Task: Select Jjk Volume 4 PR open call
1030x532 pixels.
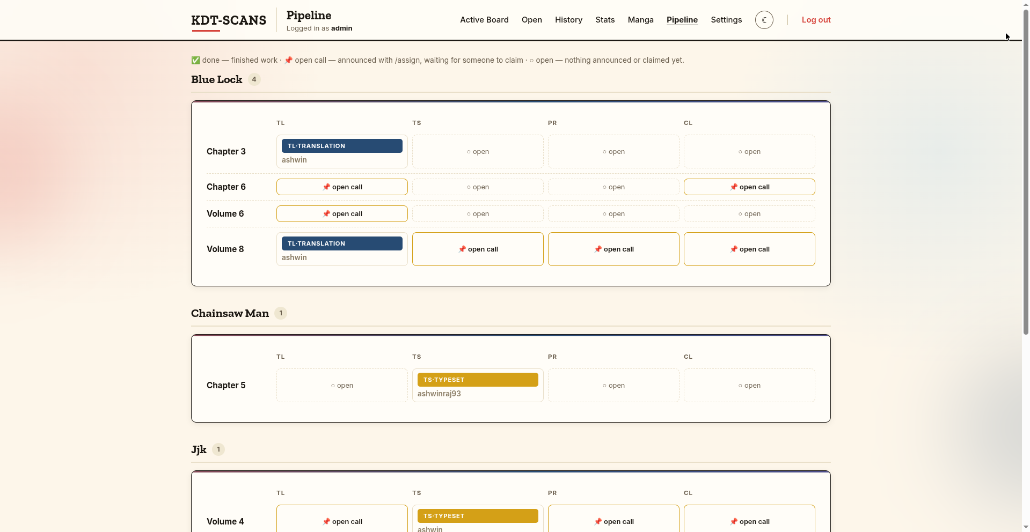Action: tap(613, 519)
